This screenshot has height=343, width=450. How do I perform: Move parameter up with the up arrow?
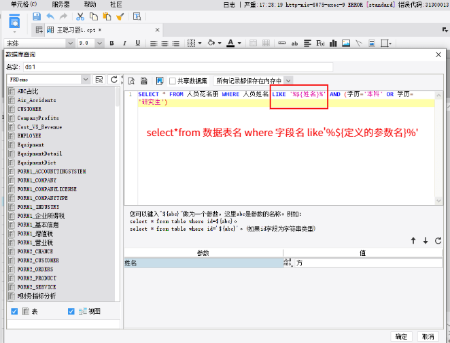pos(413,241)
